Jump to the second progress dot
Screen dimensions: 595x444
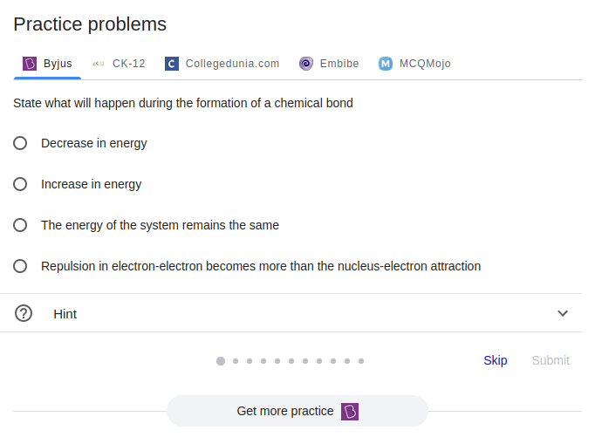pyautogui.click(x=236, y=360)
